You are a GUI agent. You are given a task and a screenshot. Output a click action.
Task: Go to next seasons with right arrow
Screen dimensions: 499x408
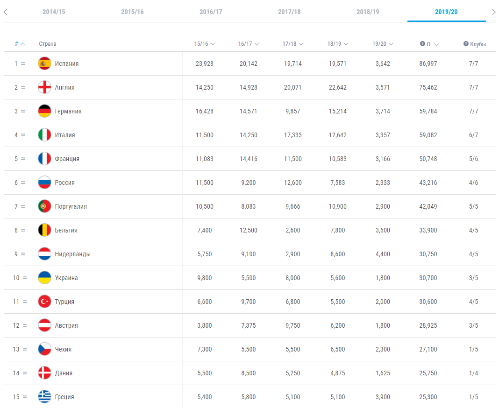493,12
